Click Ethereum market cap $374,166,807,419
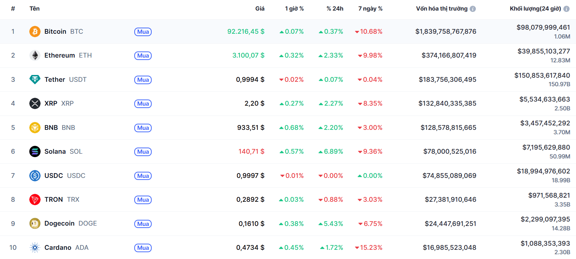Screen dimensions: 576x259 (449, 55)
